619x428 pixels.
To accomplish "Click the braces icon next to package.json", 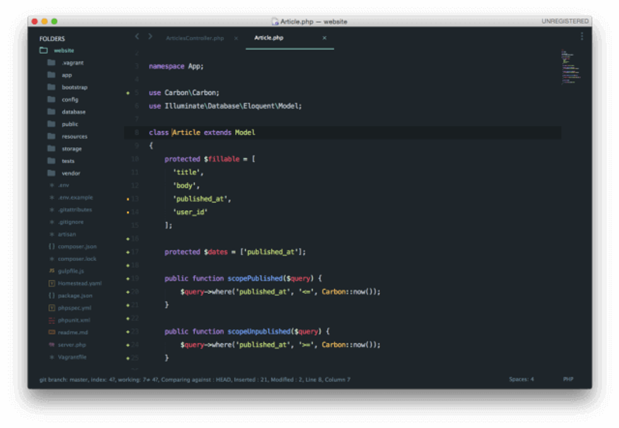I will tap(52, 296).
